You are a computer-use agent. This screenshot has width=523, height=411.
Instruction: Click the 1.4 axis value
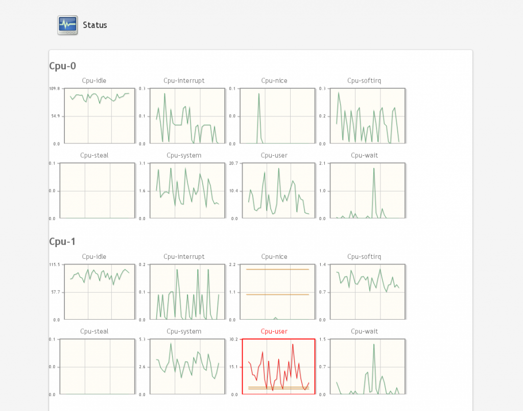[323, 264]
